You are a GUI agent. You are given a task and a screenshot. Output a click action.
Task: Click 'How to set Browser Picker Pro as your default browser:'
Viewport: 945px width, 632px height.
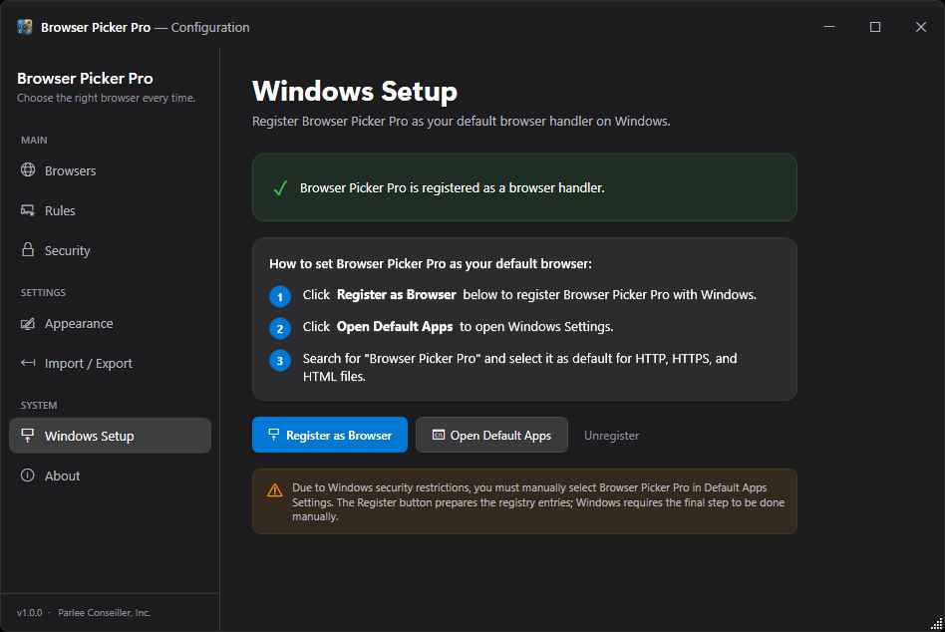pos(431,263)
